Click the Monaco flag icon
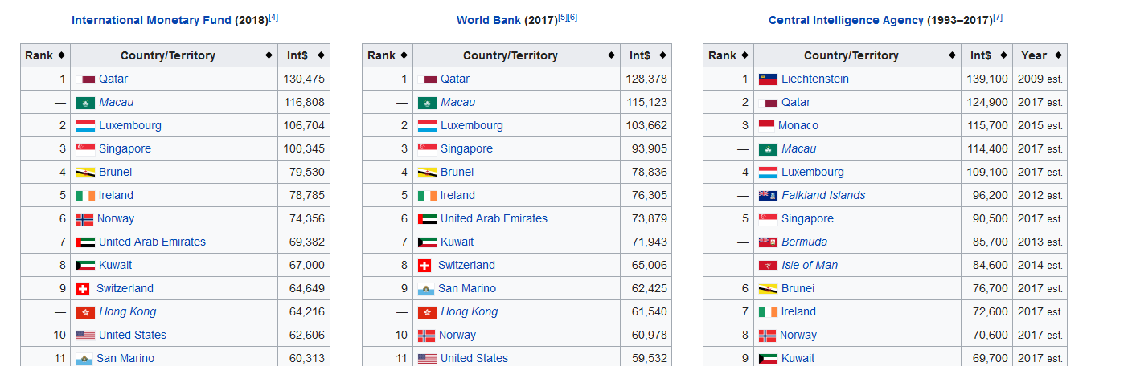This screenshot has width=1132, height=366. (766, 126)
